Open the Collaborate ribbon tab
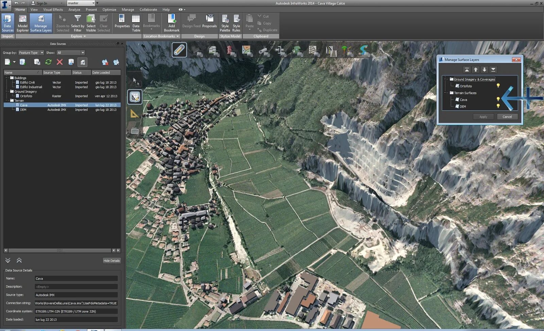Viewport: 544px width, 331px height. tap(148, 10)
